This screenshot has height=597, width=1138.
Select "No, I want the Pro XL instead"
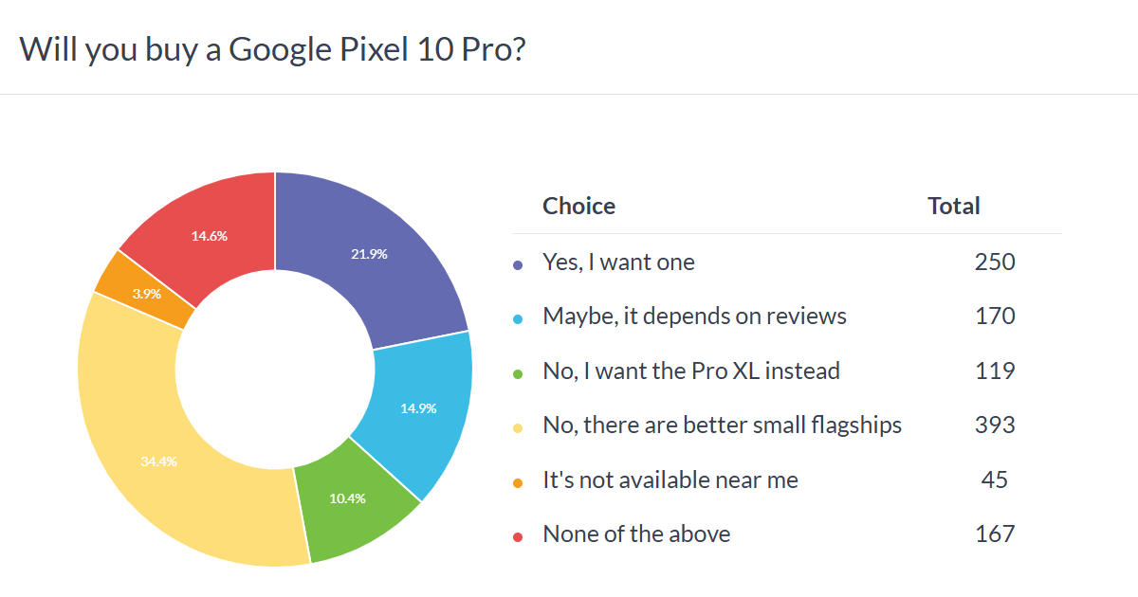[x=691, y=371]
